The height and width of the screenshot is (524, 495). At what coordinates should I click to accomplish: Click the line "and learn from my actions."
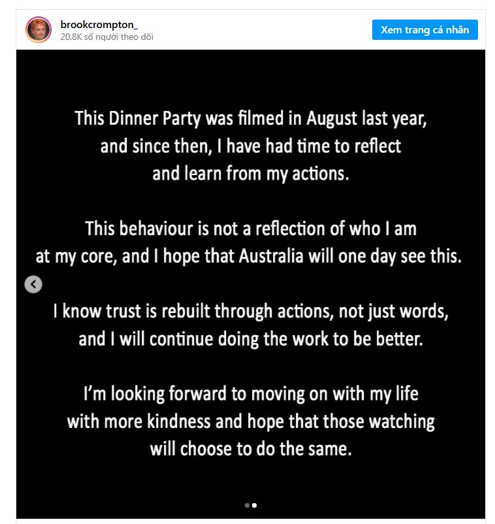[251, 173]
